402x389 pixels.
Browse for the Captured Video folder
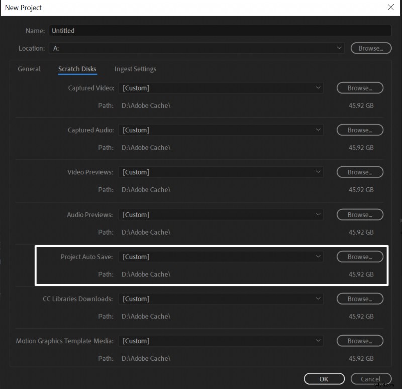359,88
